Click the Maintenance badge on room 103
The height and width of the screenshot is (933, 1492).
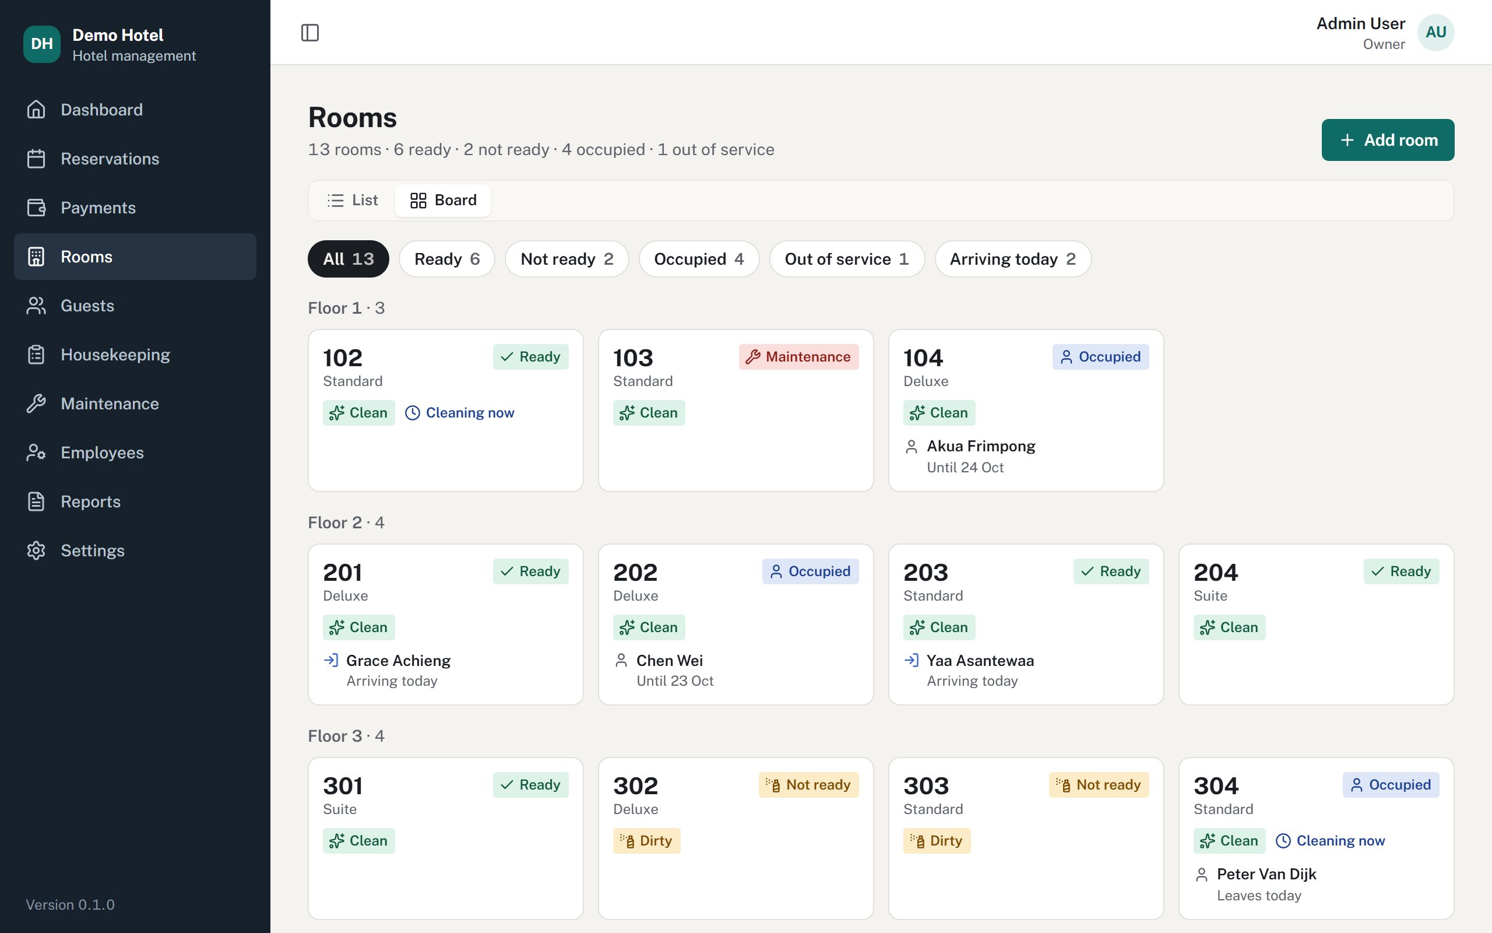click(798, 357)
